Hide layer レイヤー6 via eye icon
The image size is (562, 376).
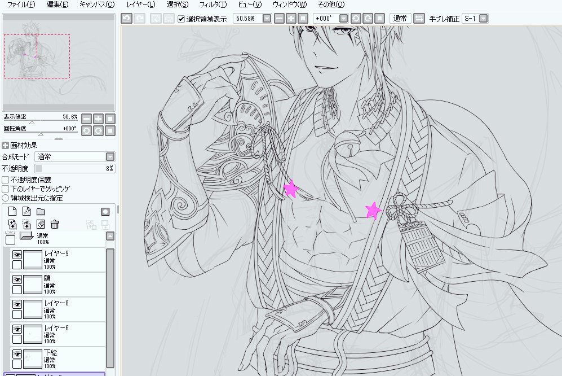point(17,329)
